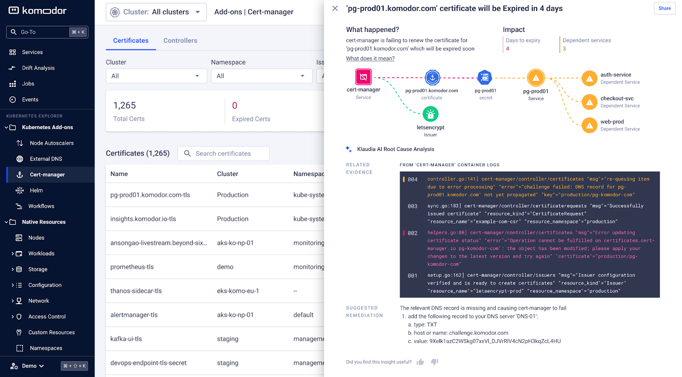This screenshot has width=682, height=377.
Task: Open the Cluster: All clusters dropdown
Action: click(x=156, y=12)
